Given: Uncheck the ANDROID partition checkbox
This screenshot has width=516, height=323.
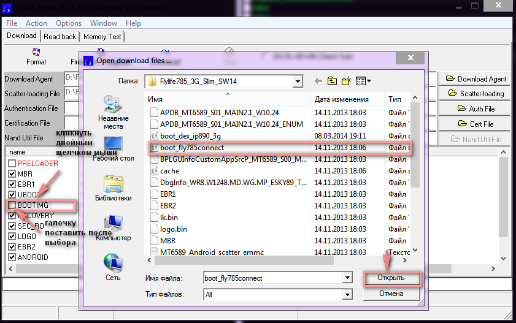Looking at the screenshot, I should [12, 257].
